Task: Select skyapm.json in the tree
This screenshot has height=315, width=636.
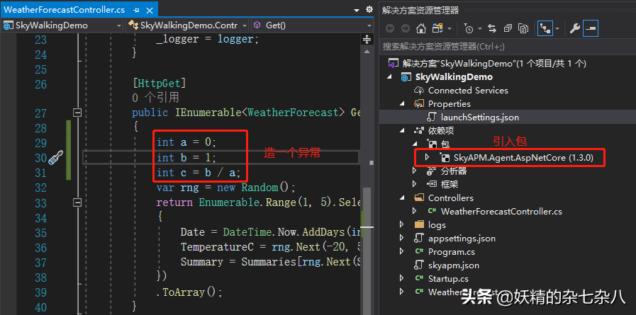Action: 454,265
